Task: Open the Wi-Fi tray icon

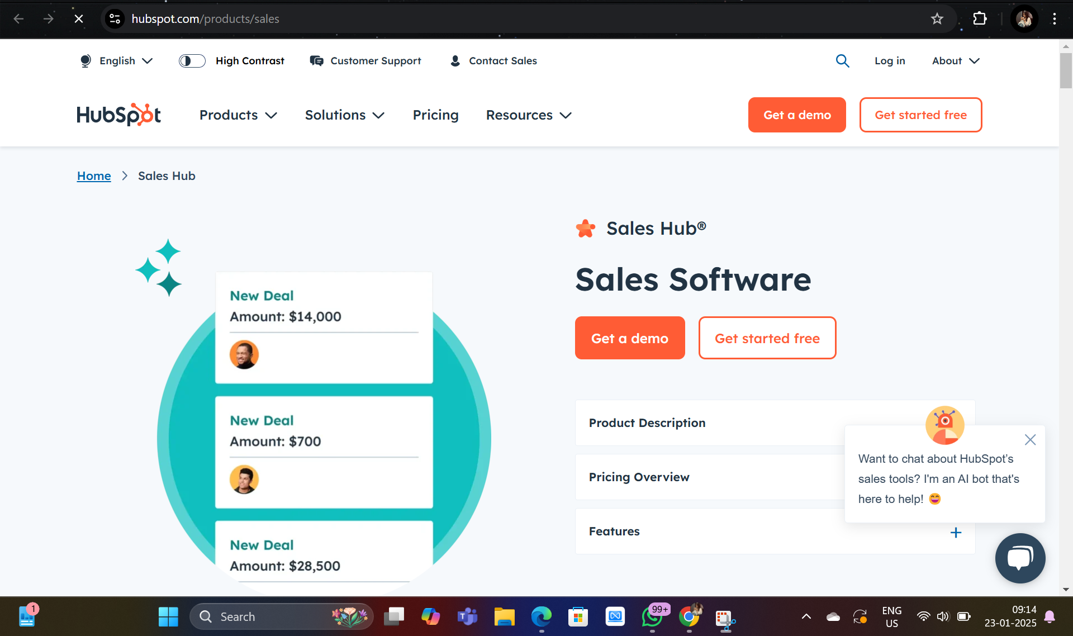Action: (923, 616)
